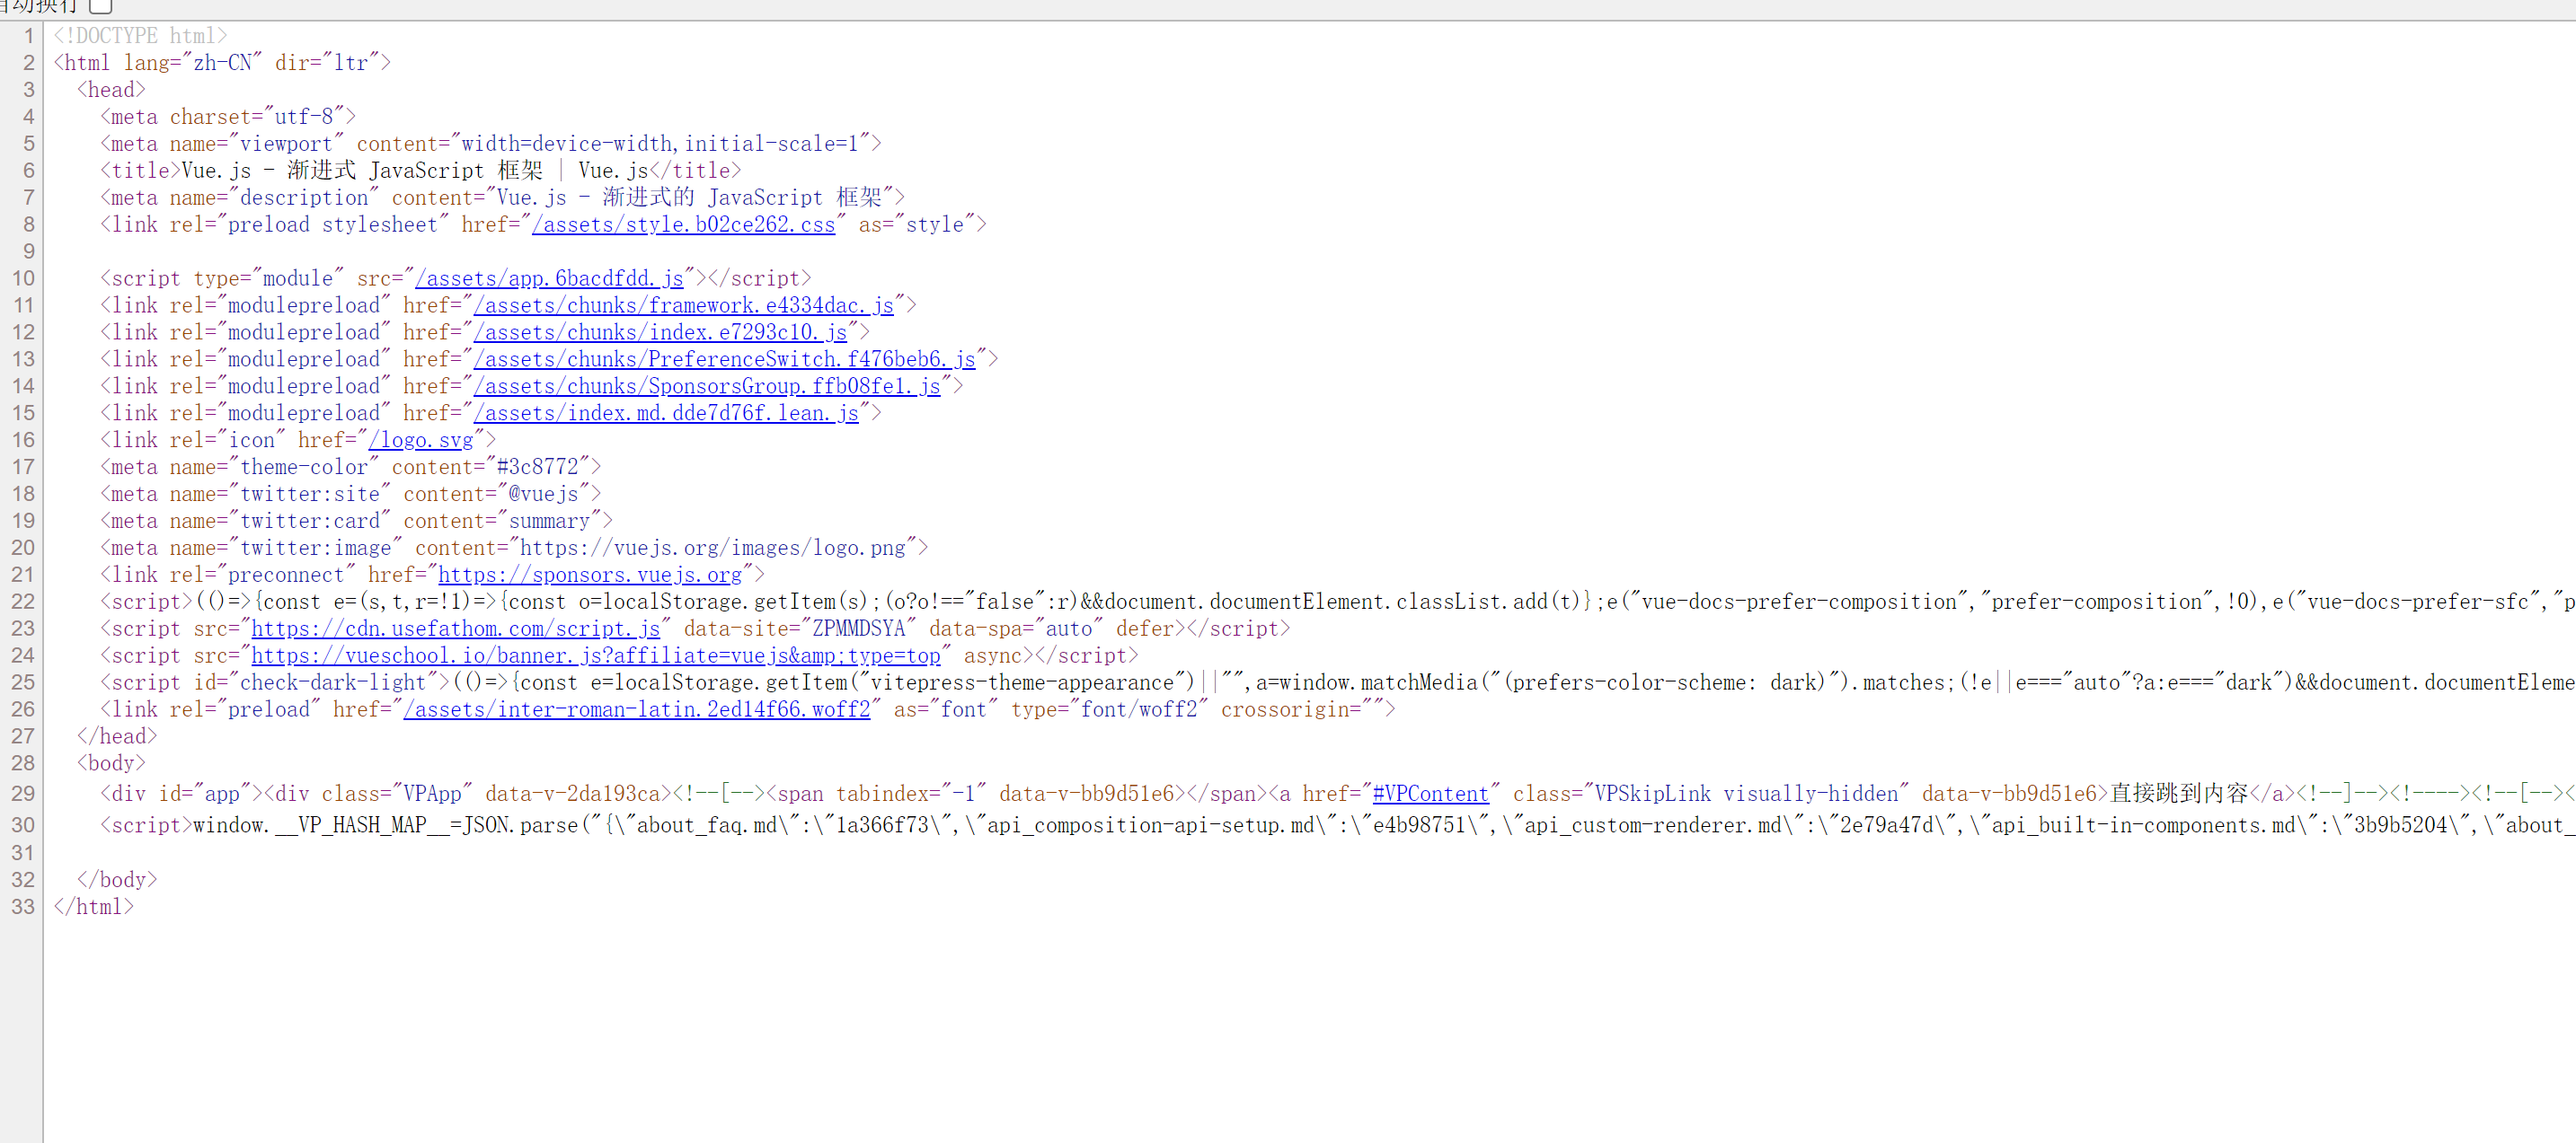Follow the index.md.dde7d76f.lean.js link
Screen dimensions: 2576x1143
coord(666,414)
